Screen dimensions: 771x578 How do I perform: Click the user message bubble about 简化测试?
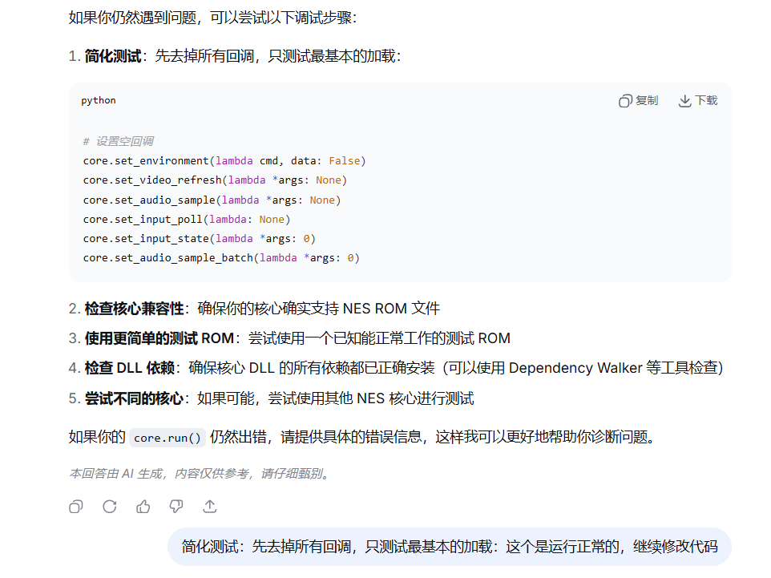coord(450,547)
